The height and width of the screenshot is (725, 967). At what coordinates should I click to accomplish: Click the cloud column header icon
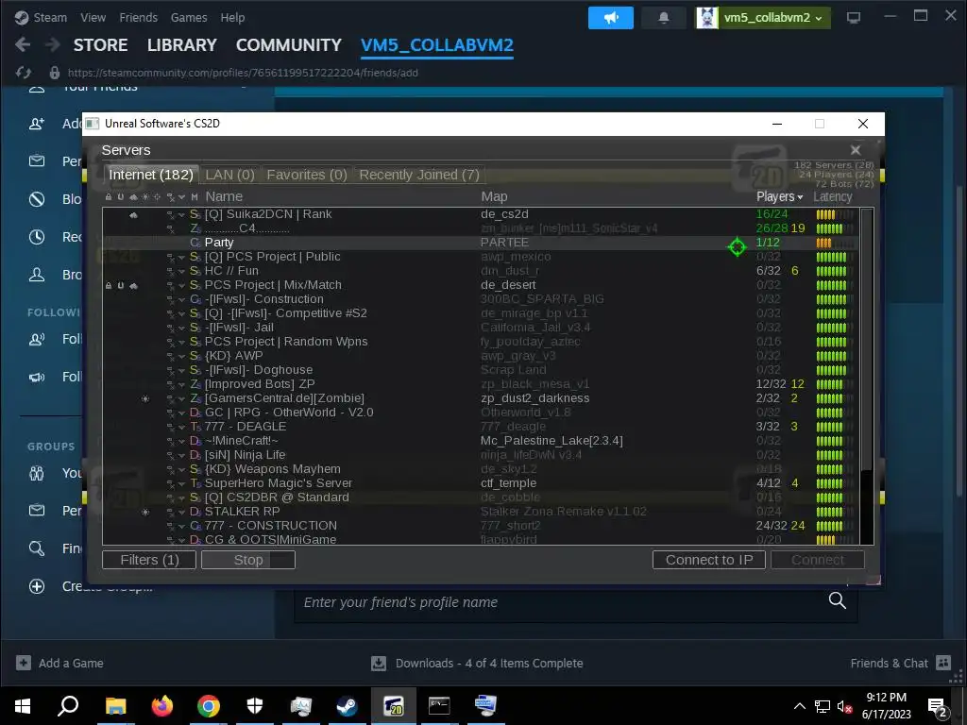tap(133, 197)
